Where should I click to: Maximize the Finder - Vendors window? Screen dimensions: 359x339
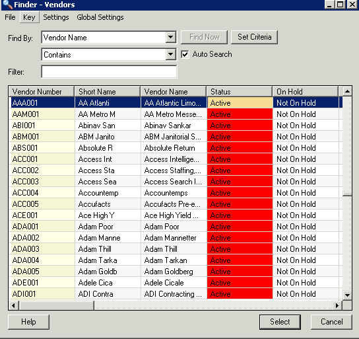(341, 5)
